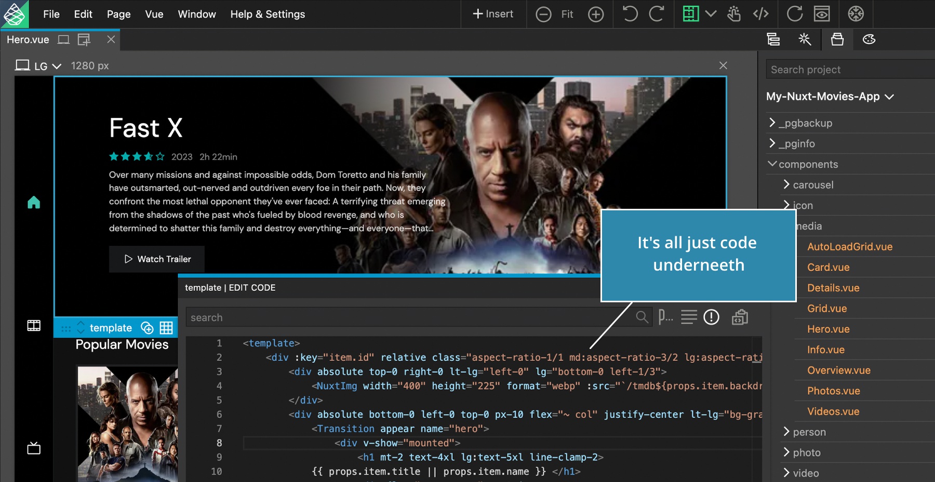This screenshot has width=935, height=482.
Task: Redo the last action
Action: pos(657,14)
